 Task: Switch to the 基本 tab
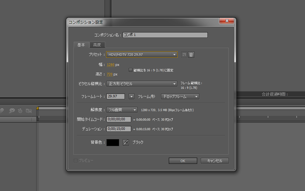(81, 45)
